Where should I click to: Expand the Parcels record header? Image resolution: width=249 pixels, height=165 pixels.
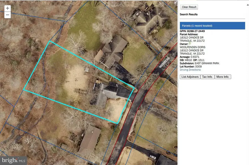click(212, 26)
